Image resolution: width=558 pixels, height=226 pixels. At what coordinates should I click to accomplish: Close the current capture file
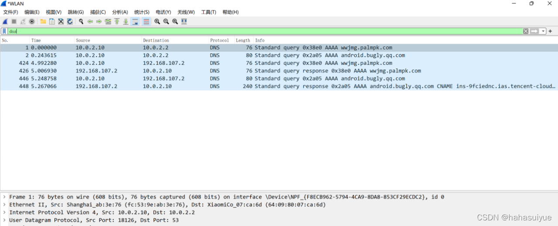(61, 21)
